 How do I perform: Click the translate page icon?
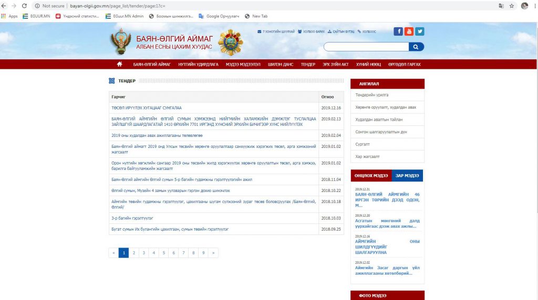coord(501,6)
